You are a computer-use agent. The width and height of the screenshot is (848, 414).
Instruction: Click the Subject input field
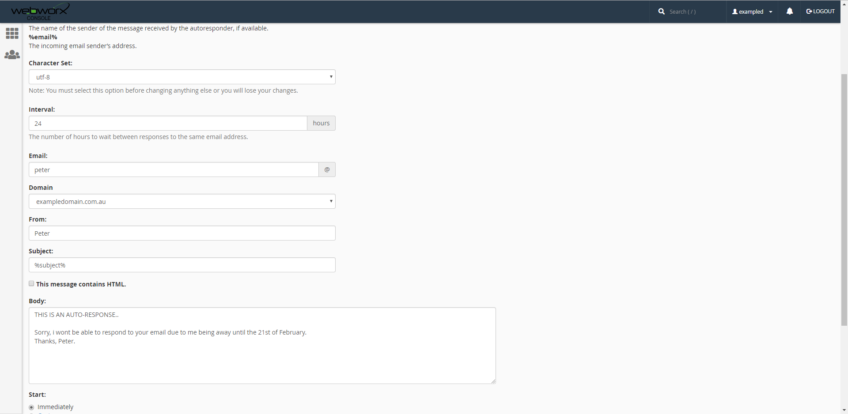(182, 265)
